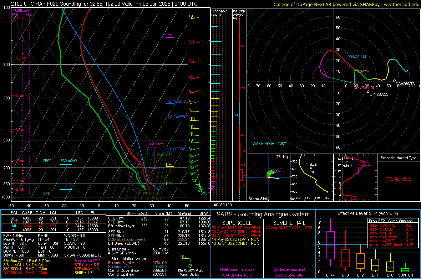Select the SARS - Sounding Analogue System header
Viewport: 421px width, 279px height.
click(x=263, y=214)
